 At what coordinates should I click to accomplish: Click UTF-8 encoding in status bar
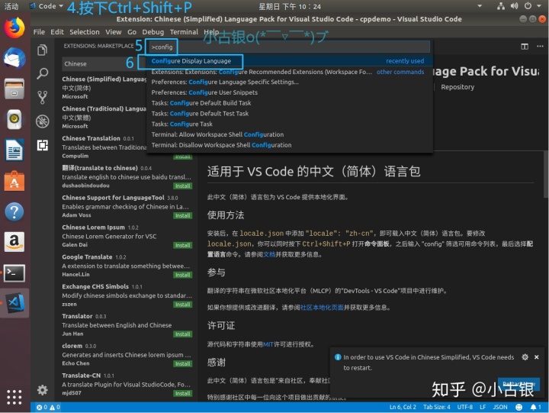(x=464, y=407)
